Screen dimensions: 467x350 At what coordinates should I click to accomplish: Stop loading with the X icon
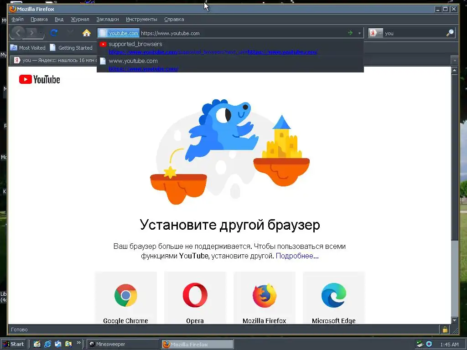70,32
